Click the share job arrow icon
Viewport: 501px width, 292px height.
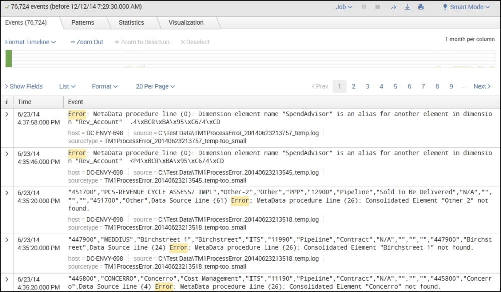pos(393,7)
